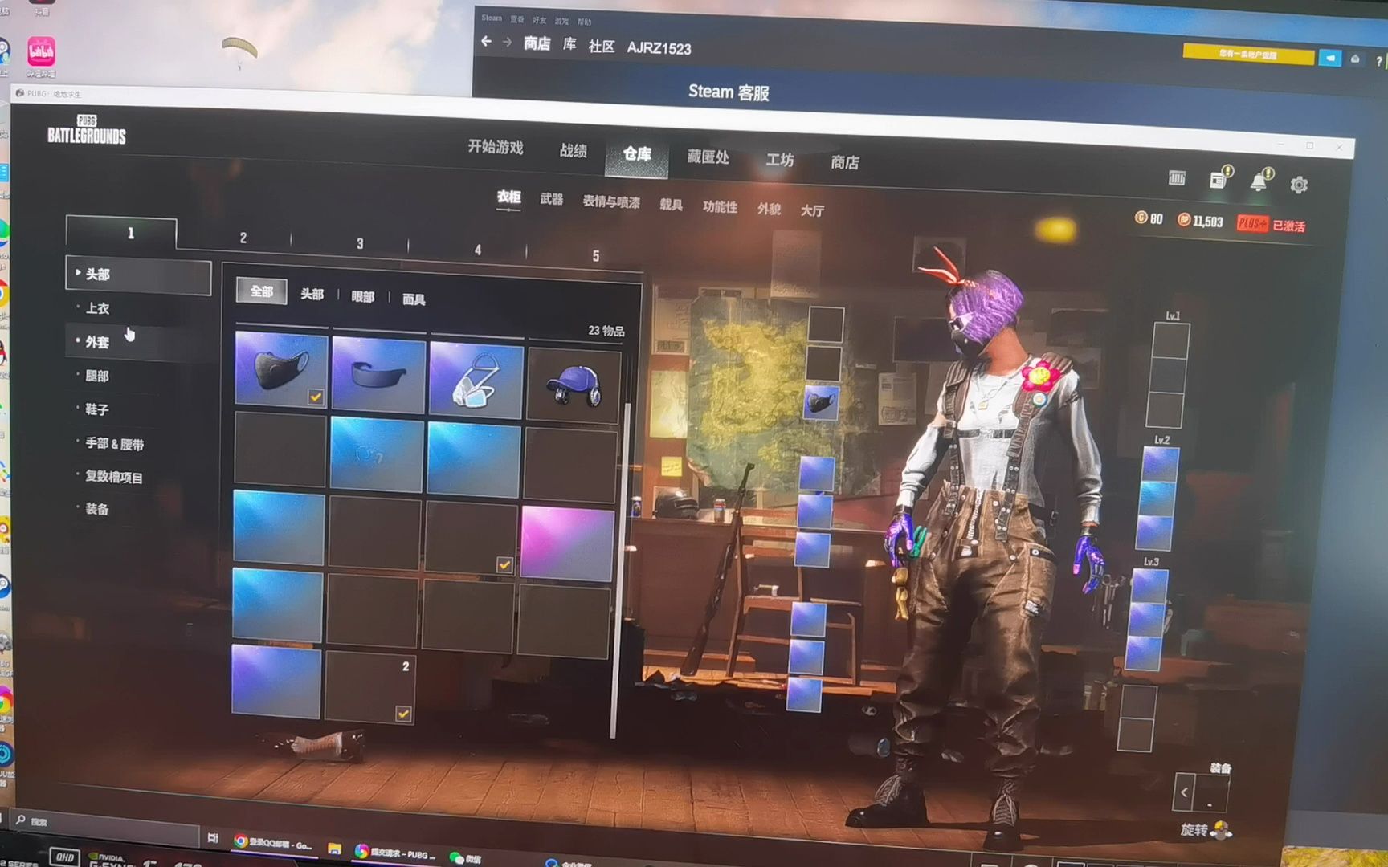Click the PUBG Battlegrounds logo
The width and height of the screenshot is (1388, 867).
click(x=87, y=130)
